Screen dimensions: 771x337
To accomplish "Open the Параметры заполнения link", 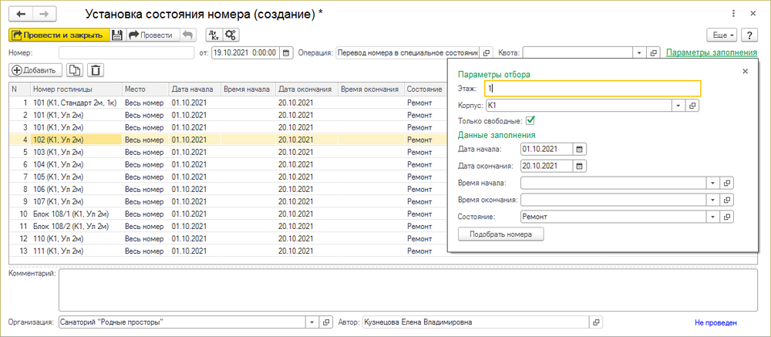I will tap(712, 52).
